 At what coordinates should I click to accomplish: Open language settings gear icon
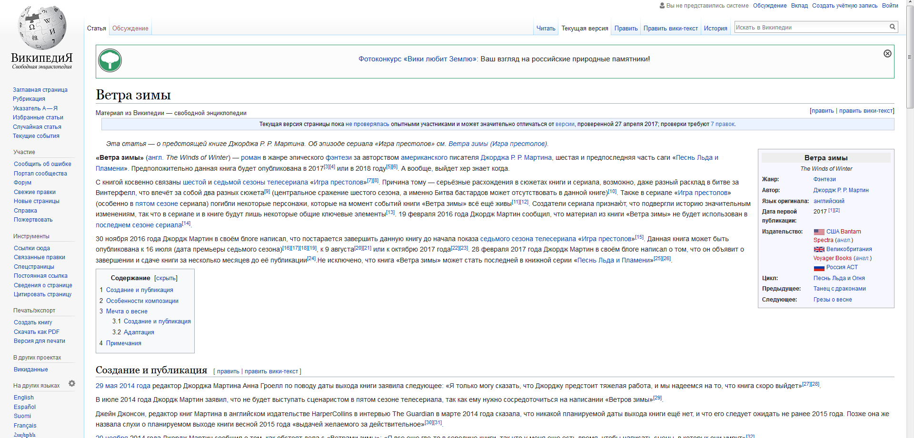coord(72,383)
